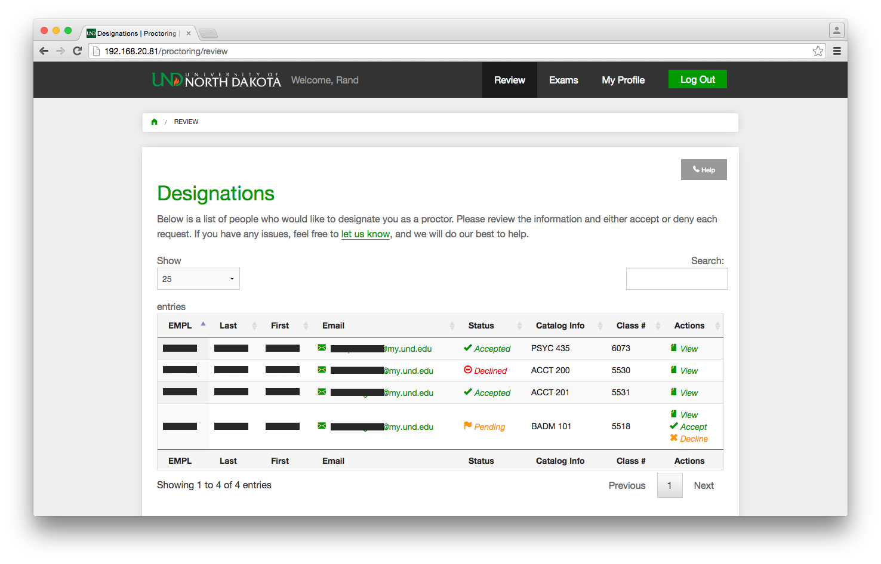Close the Designations browser tab
The height and width of the screenshot is (564, 881).
pyautogui.click(x=188, y=33)
